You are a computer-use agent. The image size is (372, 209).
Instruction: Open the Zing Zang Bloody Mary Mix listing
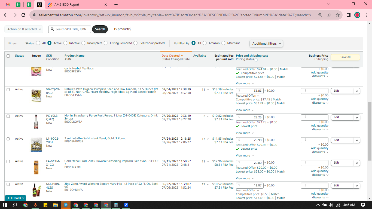click(111, 185)
